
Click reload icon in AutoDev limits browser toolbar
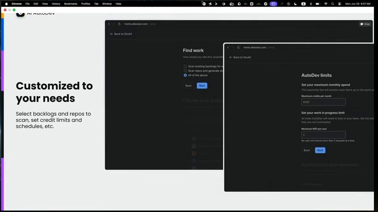point(238,48)
